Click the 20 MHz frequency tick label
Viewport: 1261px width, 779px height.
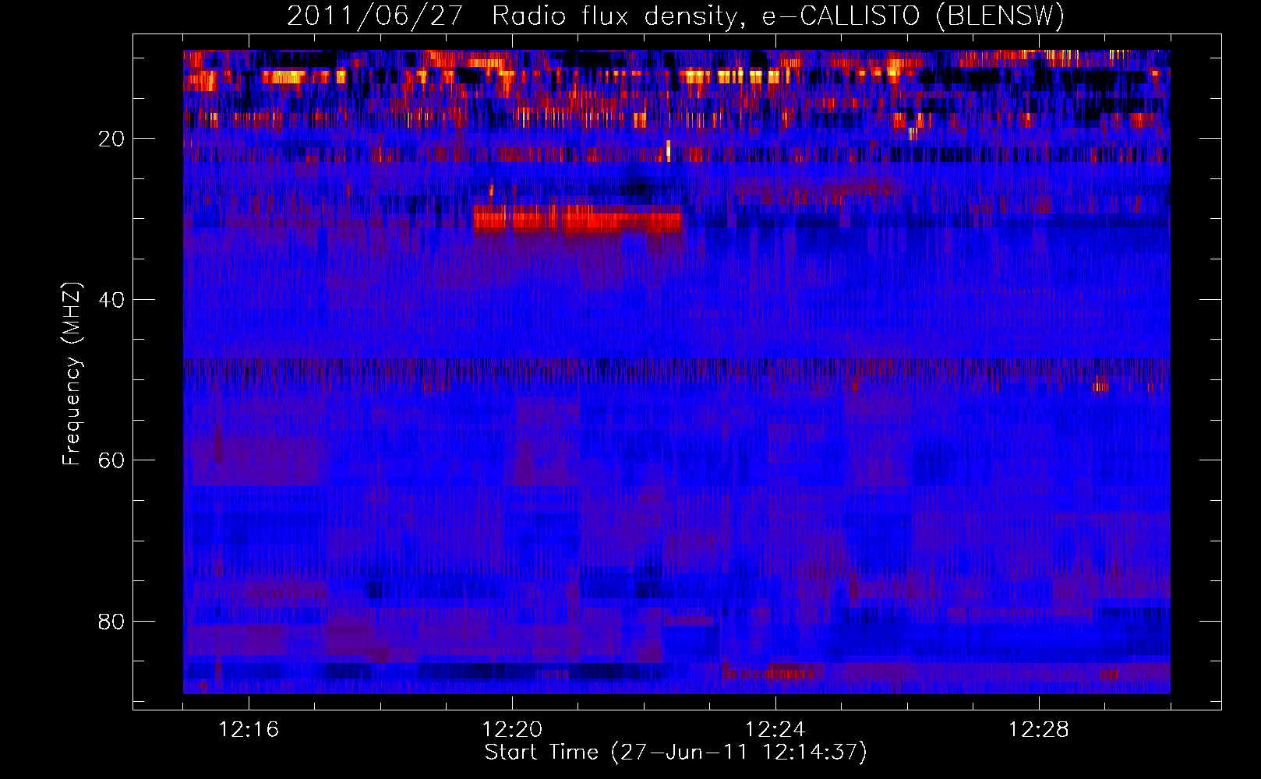[x=111, y=139]
